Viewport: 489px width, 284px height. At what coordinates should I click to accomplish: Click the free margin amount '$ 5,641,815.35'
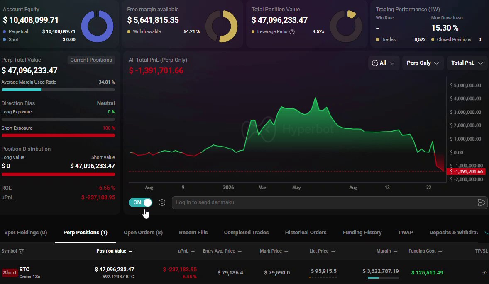[153, 20]
